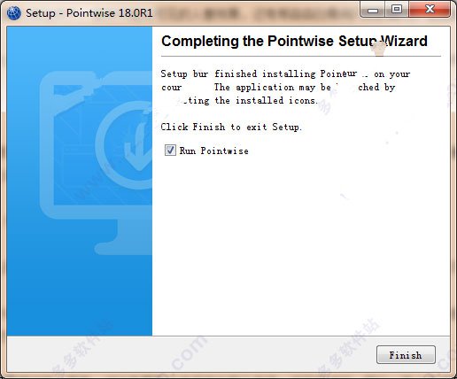Viewport: 457px width, 379px height.
Task: Click the Run Pointwise label text
Action: pos(213,151)
